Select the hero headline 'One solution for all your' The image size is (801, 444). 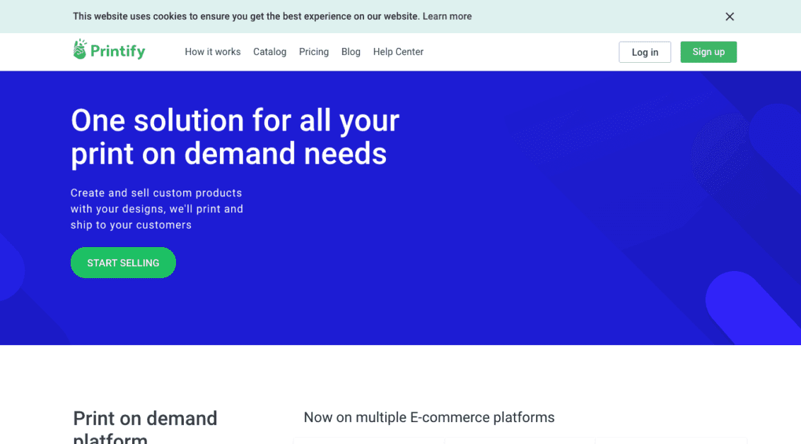(235, 121)
